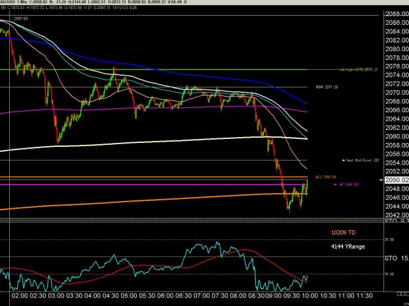Click the 2076.00 price axis label
This screenshot has height=306, width=409.
point(397,67)
